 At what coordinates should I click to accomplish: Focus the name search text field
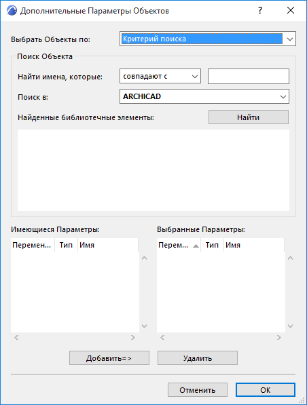pyautogui.click(x=249, y=76)
